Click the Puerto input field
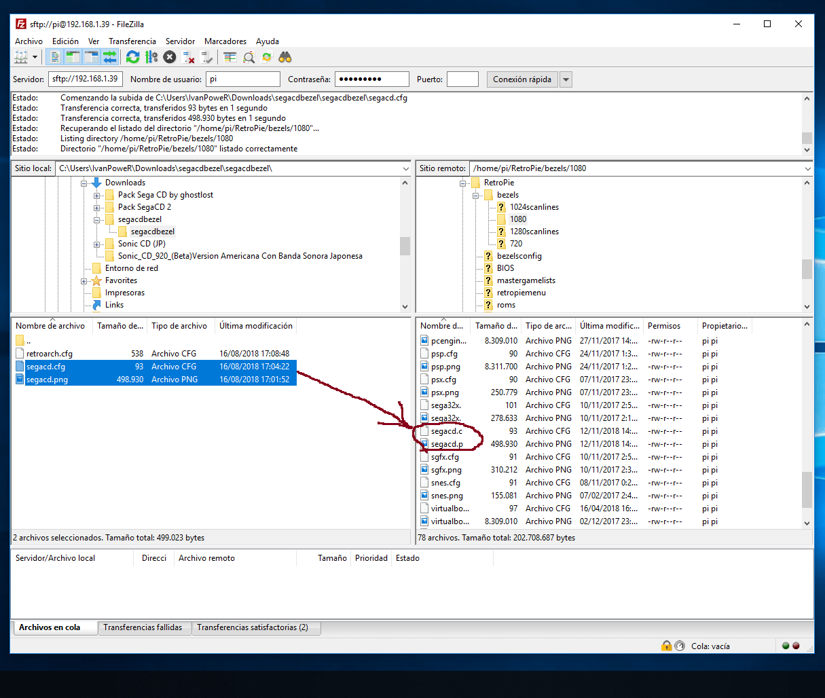This screenshot has height=698, width=825. pyautogui.click(x=462, y=79)
